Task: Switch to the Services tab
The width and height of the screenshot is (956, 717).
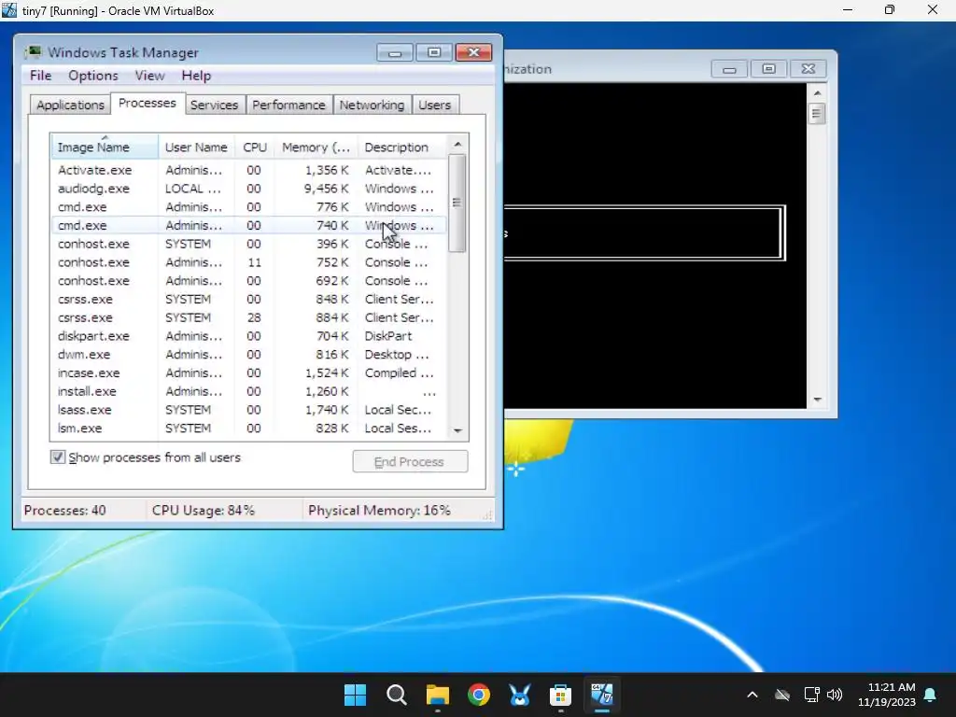Action: [x=214, y=105]
